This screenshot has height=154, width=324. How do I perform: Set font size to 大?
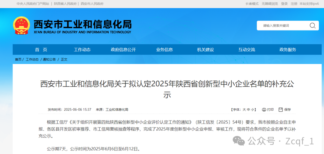pyautogui.click(x=244, y=110)
